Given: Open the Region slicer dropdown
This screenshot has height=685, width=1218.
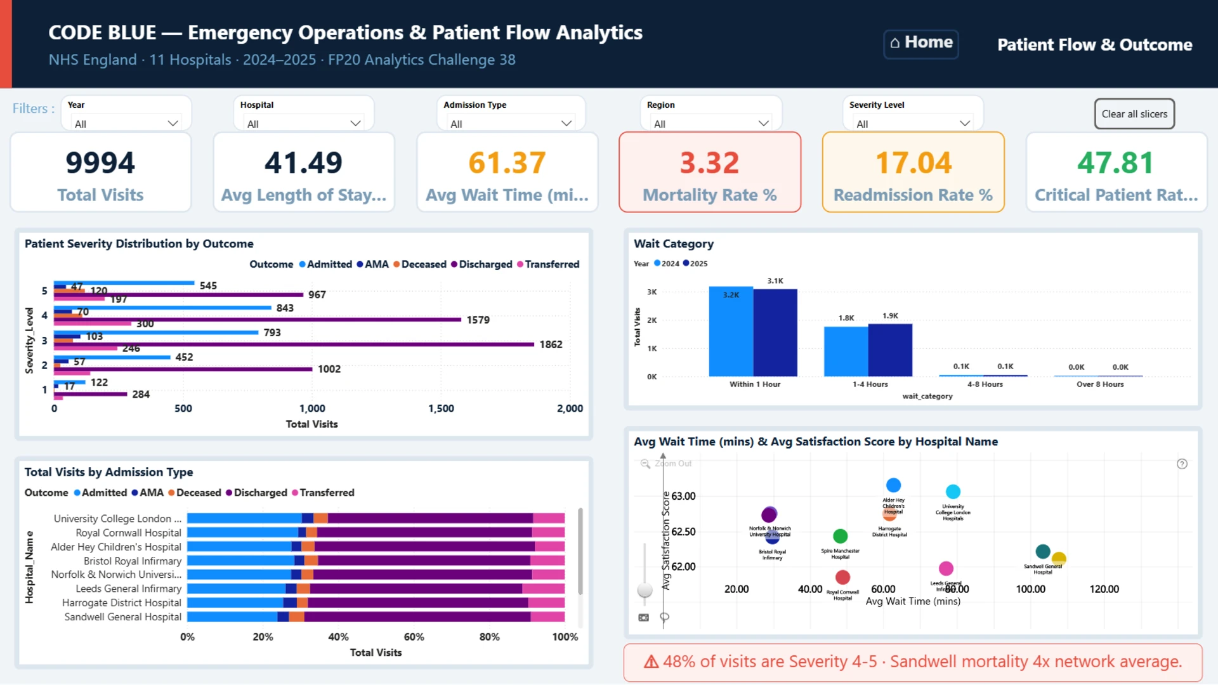Looking at the screenshot, I should point(711,123).
